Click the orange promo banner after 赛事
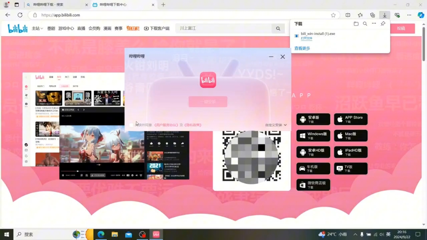The width and height of the screenshot is (427, 240). point(133,28)
